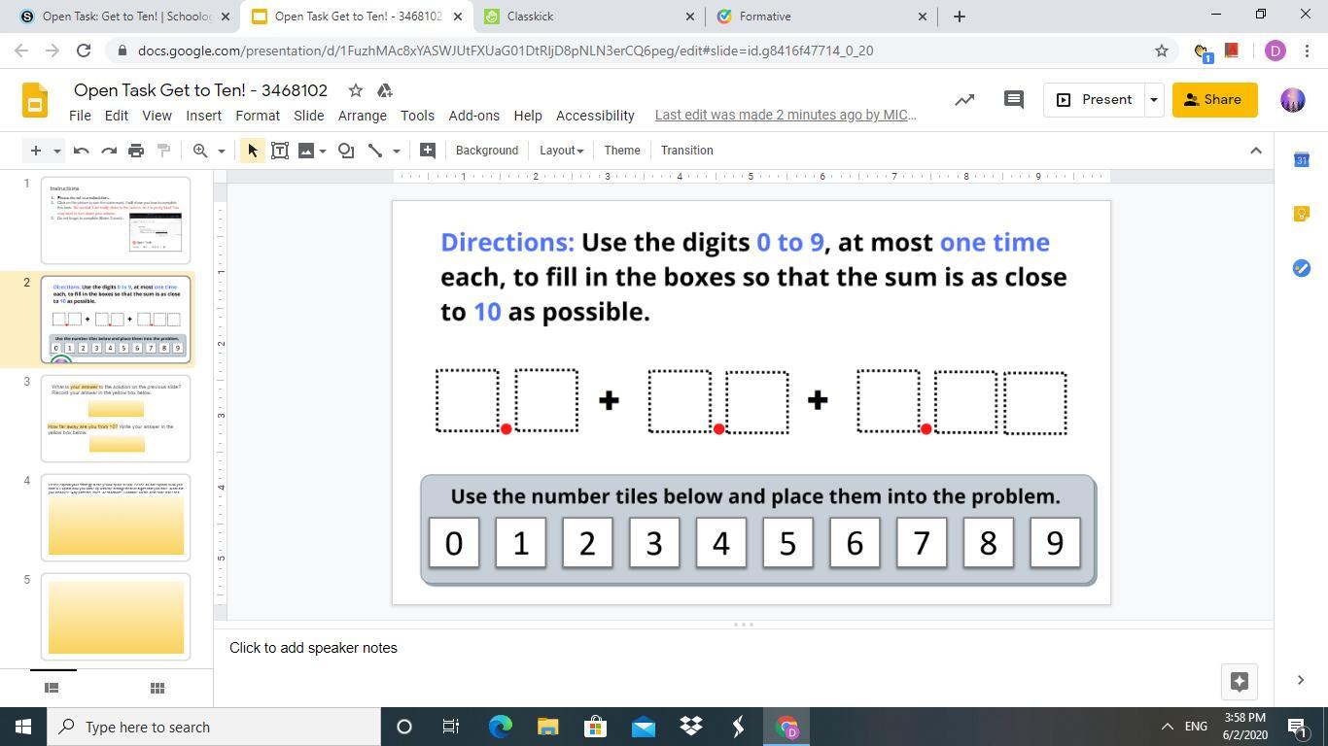Screen dimensions: 1328x746
Task: Hide the menus with collapse arrow
Action: coord(1255,151)
